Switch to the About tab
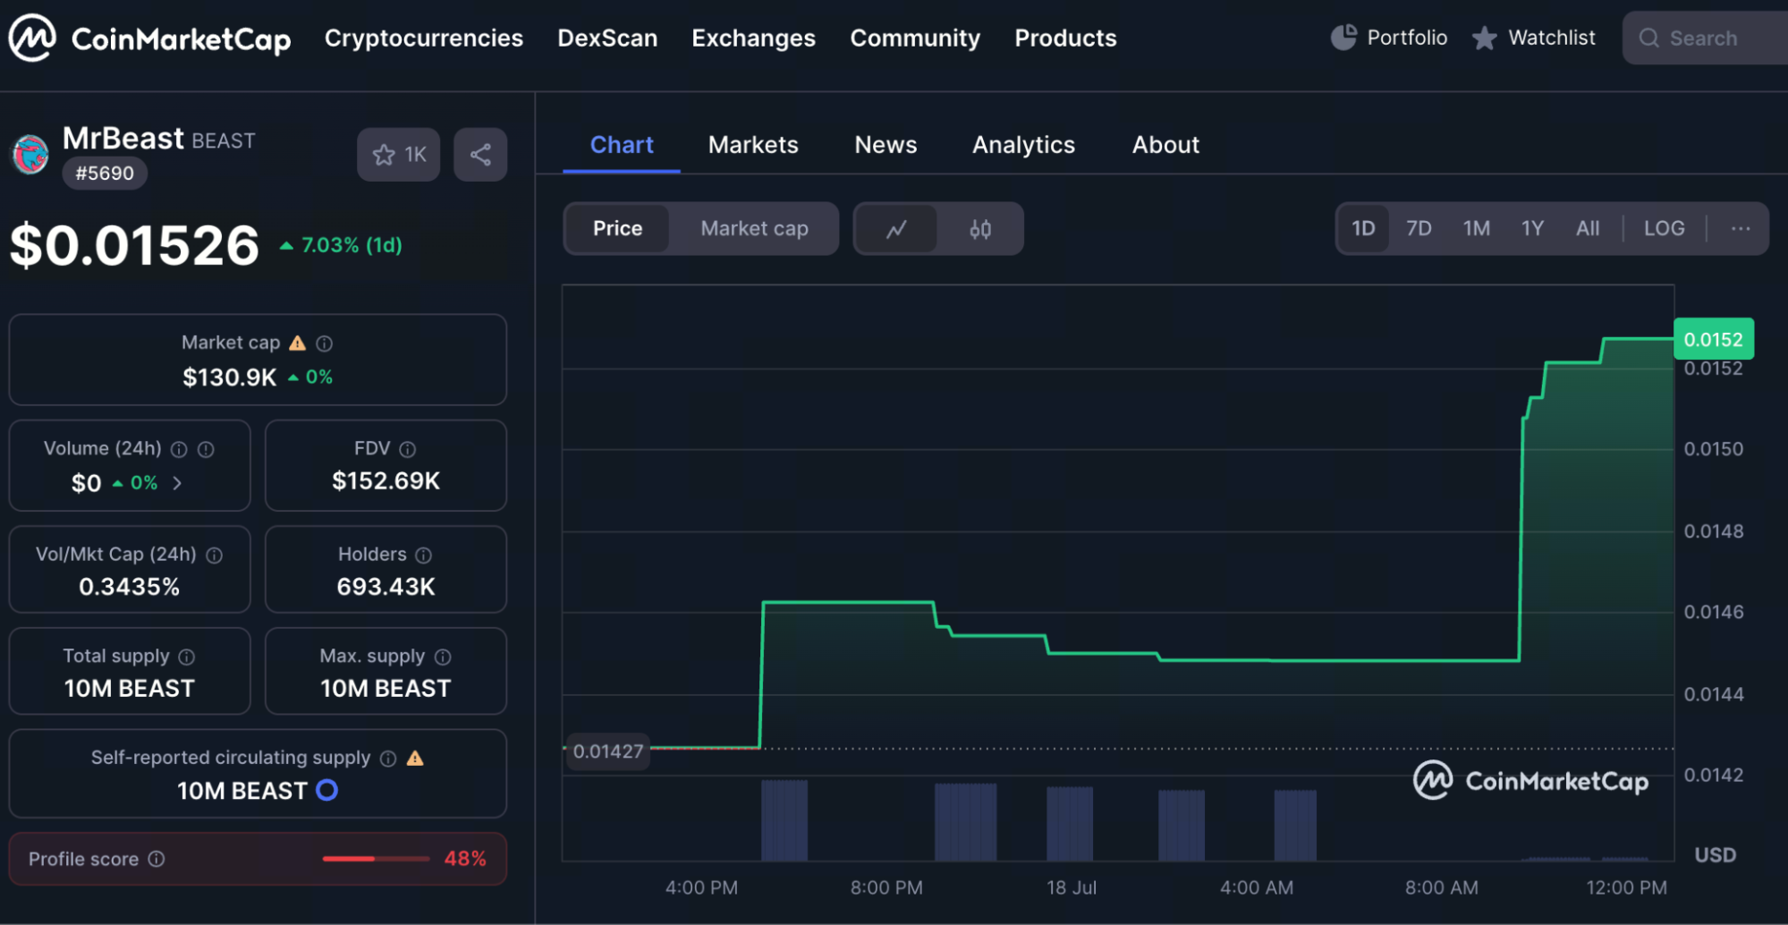Screen dimensions: 1788x925 [1165, 145]
